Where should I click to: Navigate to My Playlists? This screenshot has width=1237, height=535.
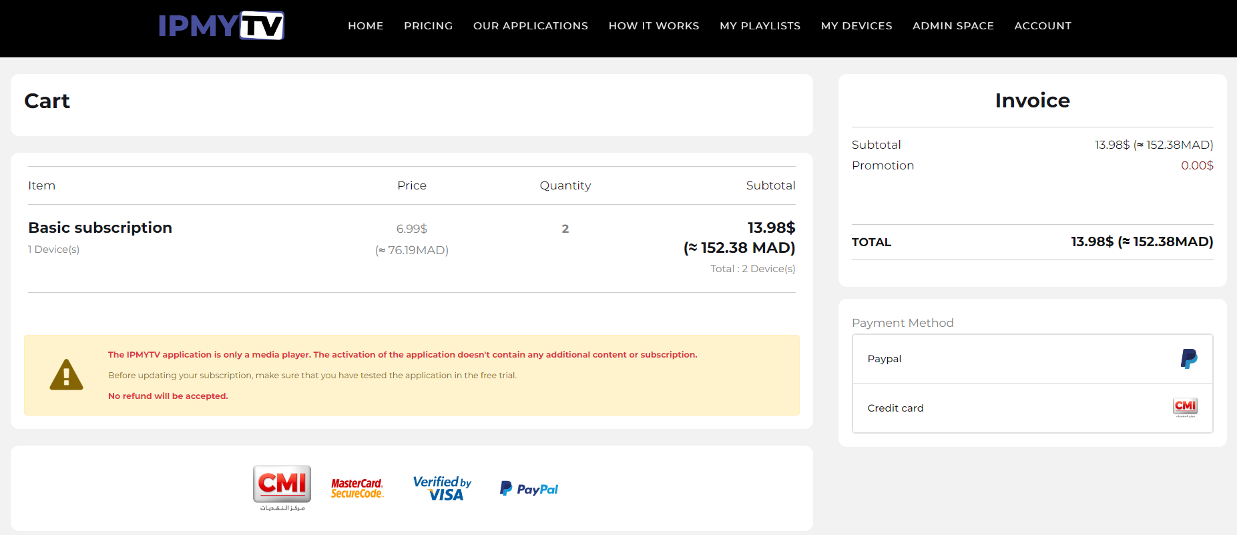[760, 26]
